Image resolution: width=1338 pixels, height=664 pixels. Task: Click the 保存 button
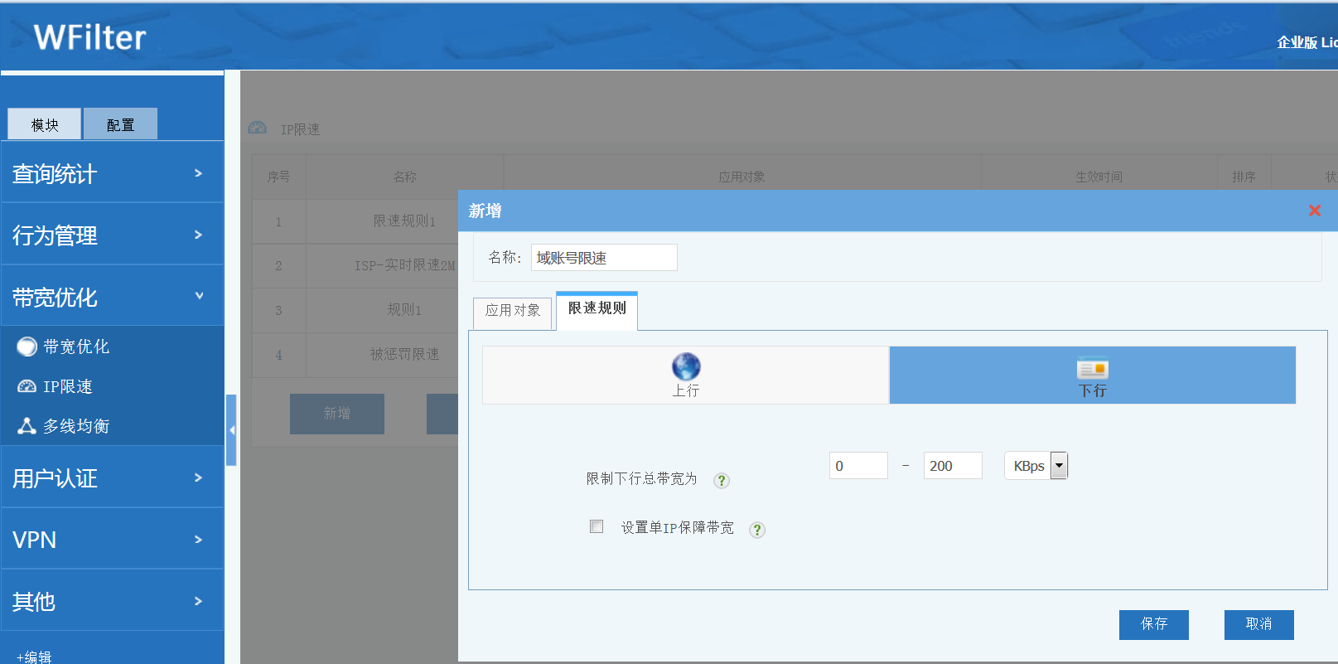1153,624
